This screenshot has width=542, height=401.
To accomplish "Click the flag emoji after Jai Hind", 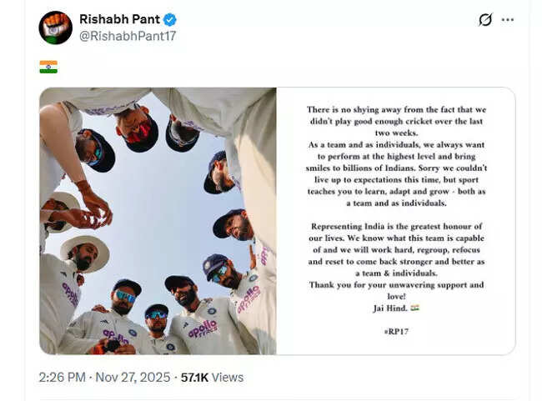I will [417, 308].
